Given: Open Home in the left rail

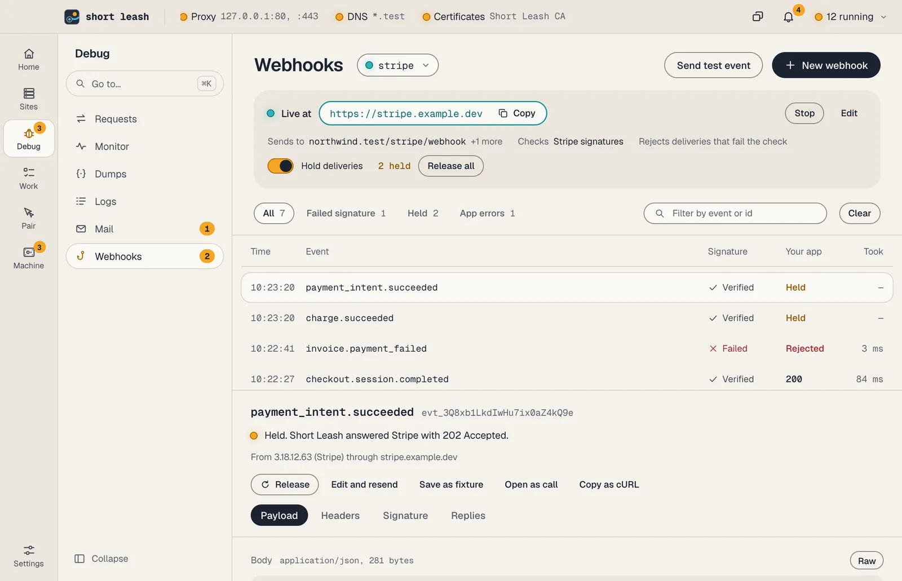Looking at the screenshot, I should [29, 59].
